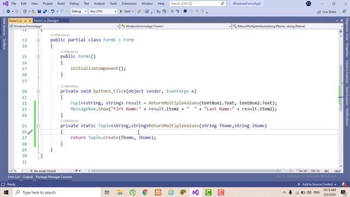This screenshot has width=350, height=197.
Task: Toggle a bookmark with the bookmark icon
Action: pos(185,11)
